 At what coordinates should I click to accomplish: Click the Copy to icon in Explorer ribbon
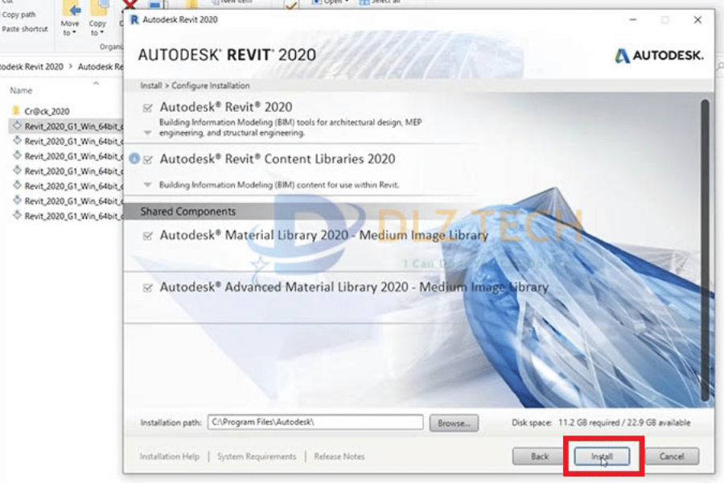[x=98, y=11]
